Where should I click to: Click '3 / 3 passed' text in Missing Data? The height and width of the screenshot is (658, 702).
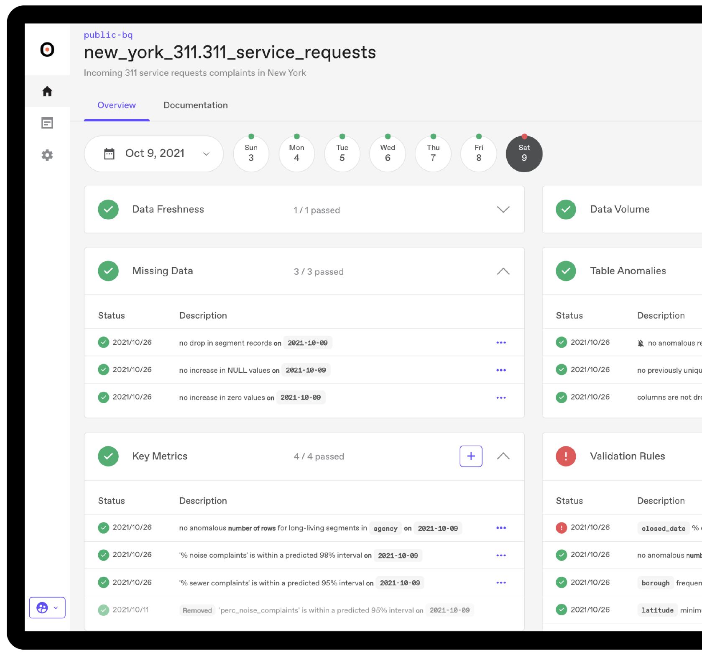pos(319,272)
